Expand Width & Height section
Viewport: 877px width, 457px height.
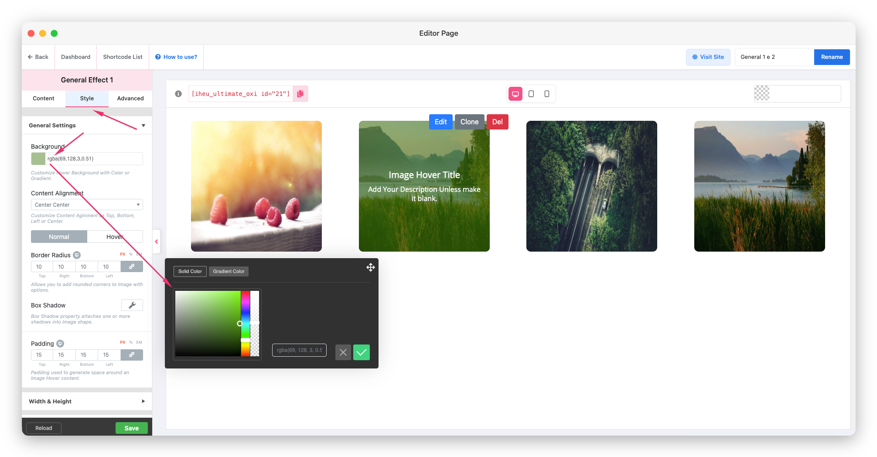point(87,401)
